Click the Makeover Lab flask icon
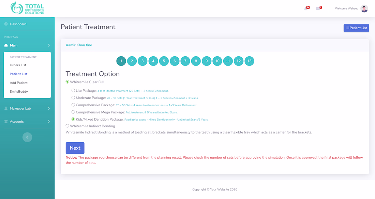 [6, 108]
